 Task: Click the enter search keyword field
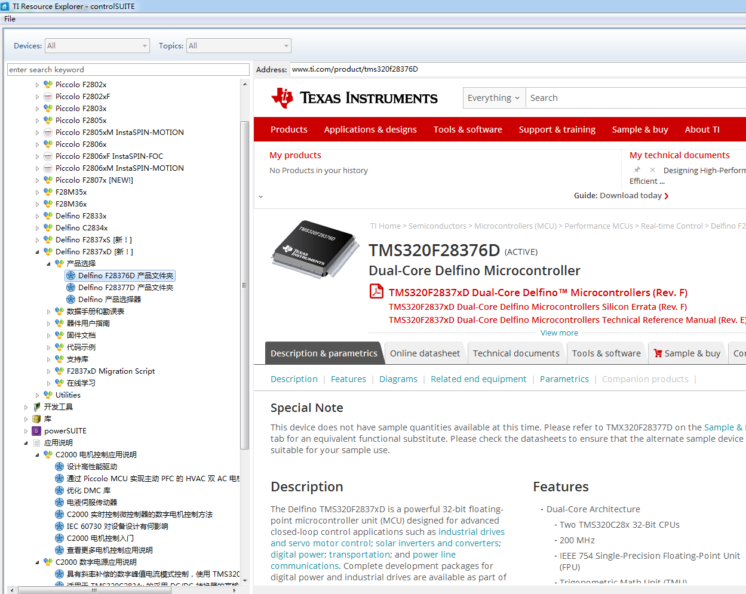click(128, 70)
